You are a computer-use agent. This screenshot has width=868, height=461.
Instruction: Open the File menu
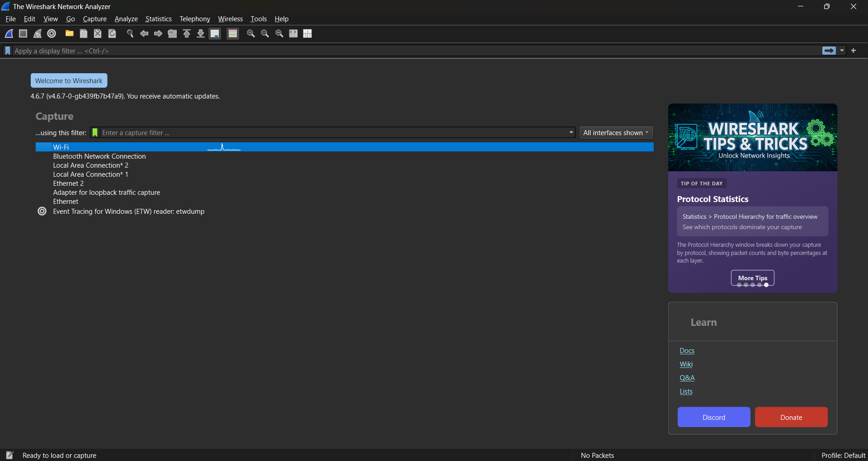pos(10,19)
